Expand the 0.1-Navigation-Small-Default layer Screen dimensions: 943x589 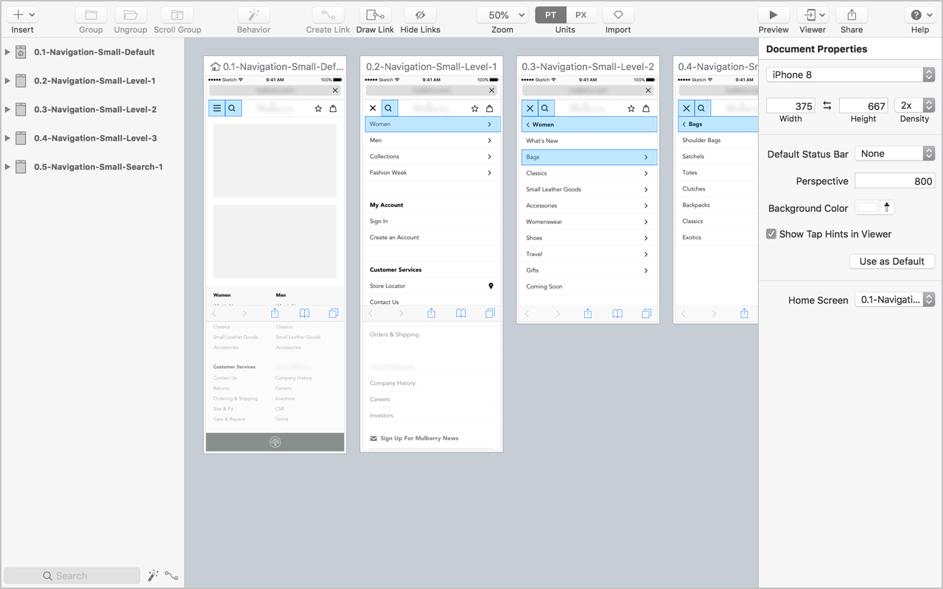(x=7, y=52)
